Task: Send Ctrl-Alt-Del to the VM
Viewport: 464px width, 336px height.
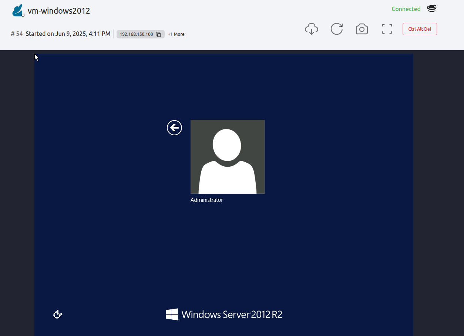Action: (x=420, y=29)
